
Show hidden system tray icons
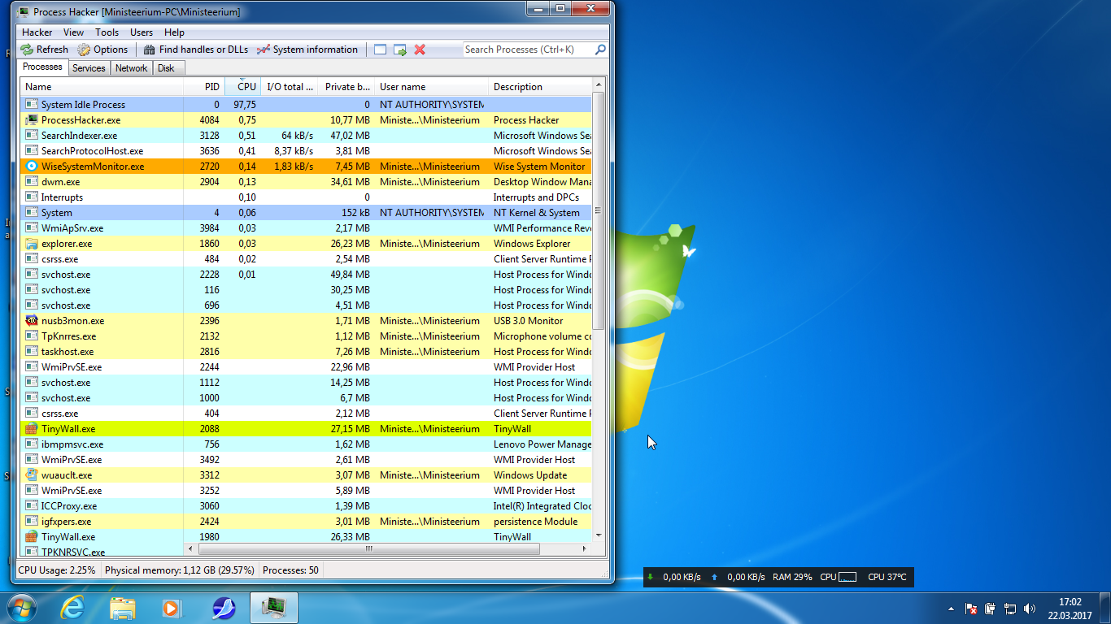951,609
